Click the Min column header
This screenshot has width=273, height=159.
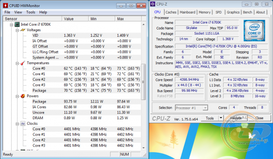102,19
